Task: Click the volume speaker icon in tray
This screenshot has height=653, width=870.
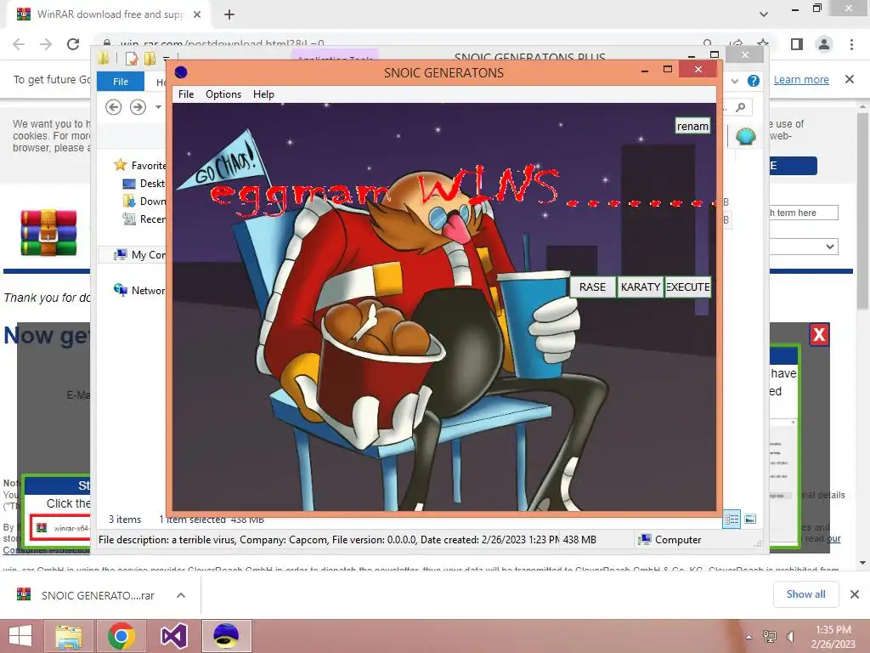Action: pos(791,636)
